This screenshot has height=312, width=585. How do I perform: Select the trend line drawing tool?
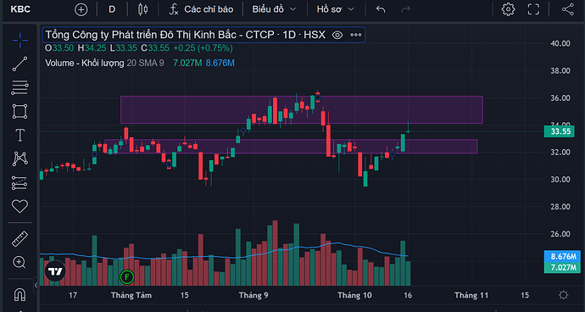tap(19, 64)
